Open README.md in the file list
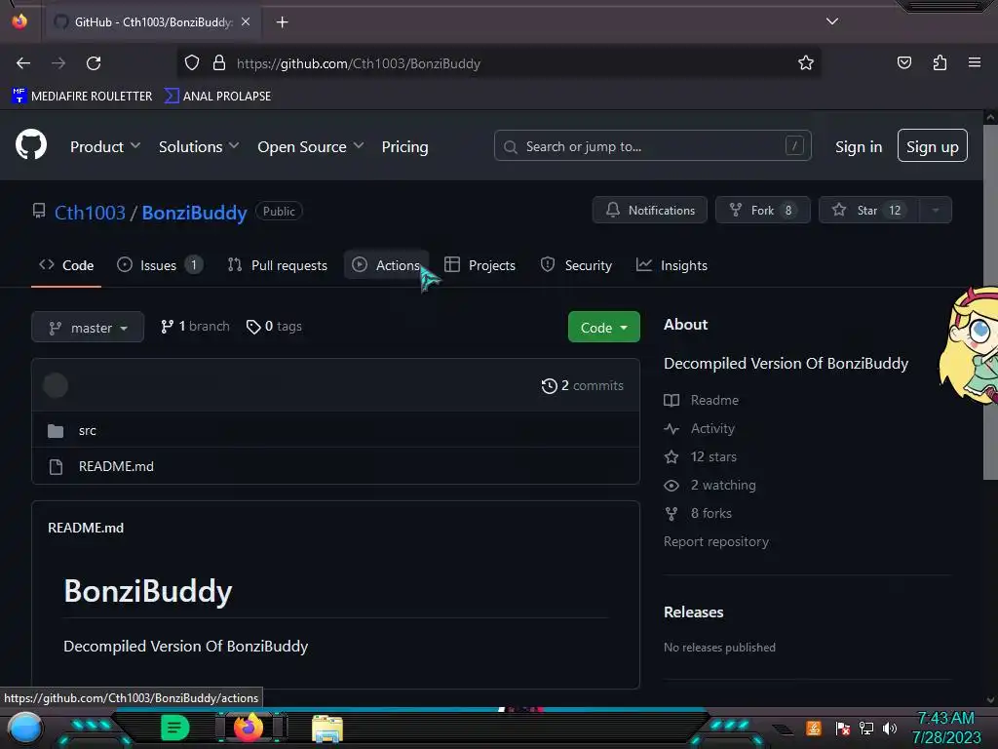This screenshot has height=749, width=998. click(116, 466)
